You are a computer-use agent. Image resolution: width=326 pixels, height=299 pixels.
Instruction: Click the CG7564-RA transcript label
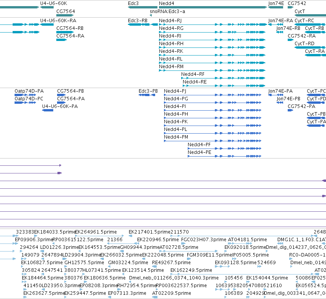70,36
